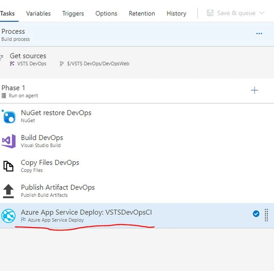Grab the drag handle on Azure deploy task

point(266,215)
